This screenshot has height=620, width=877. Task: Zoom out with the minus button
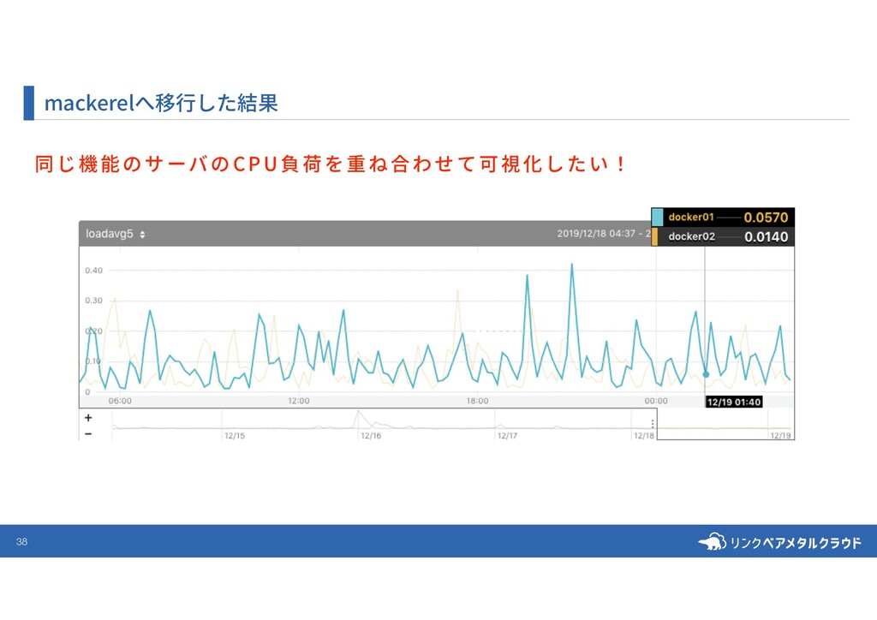(88, 434)
